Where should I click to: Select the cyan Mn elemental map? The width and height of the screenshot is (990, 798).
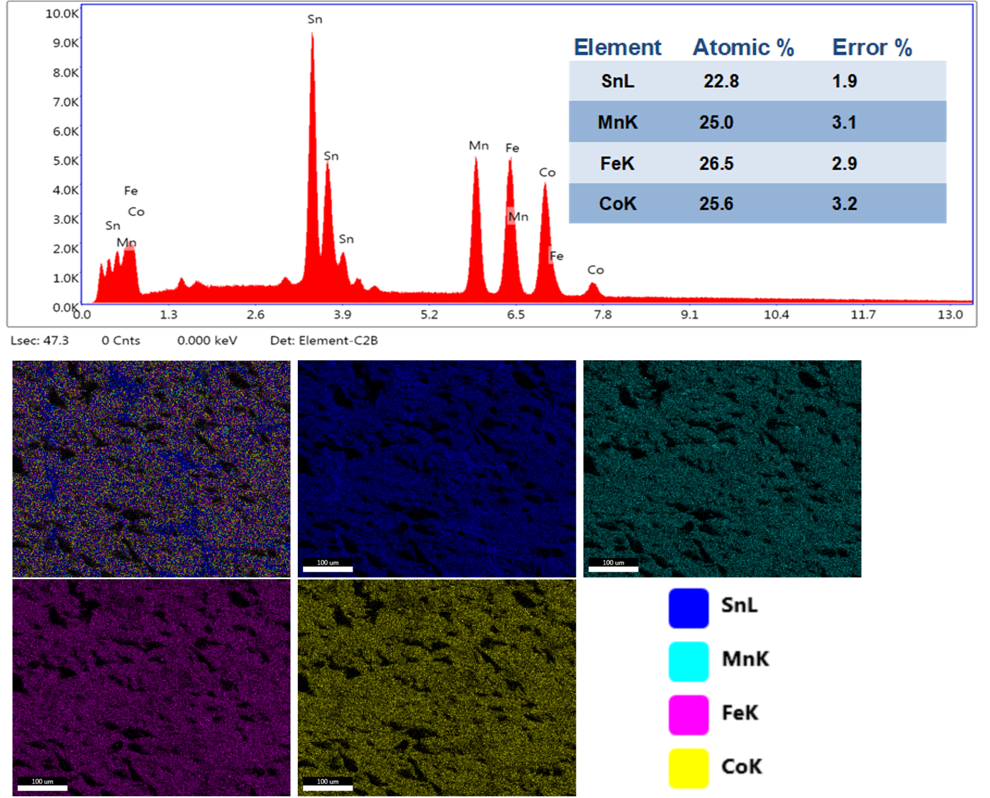tap(722, 468)
